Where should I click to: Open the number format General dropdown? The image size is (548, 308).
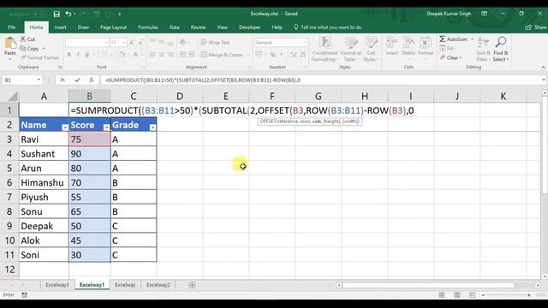[304, 42]
